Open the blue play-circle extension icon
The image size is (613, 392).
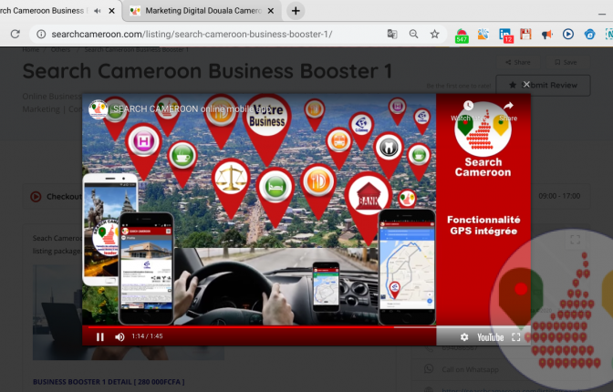click(568, 34)
